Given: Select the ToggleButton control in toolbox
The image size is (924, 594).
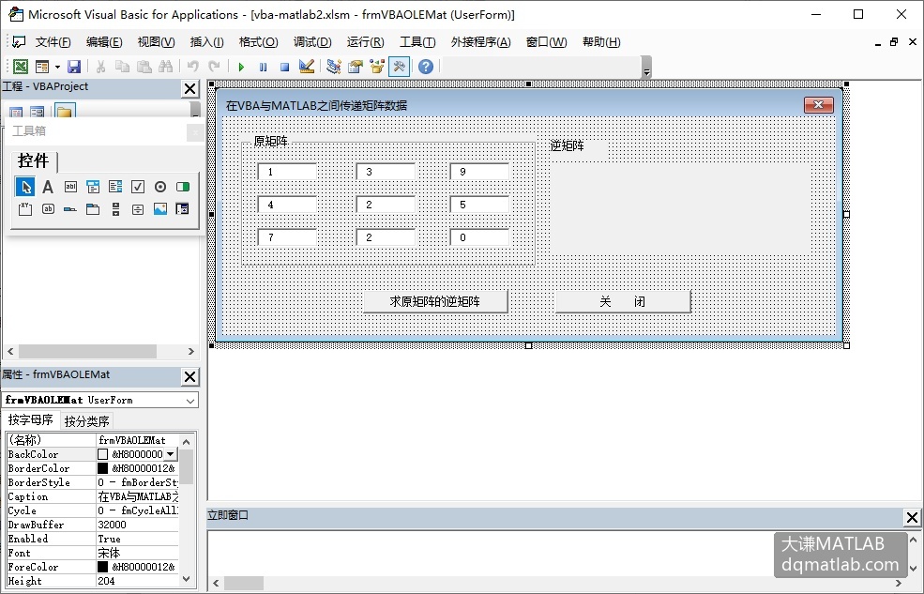Looking at the screenshot, I should tap(183, 187).
